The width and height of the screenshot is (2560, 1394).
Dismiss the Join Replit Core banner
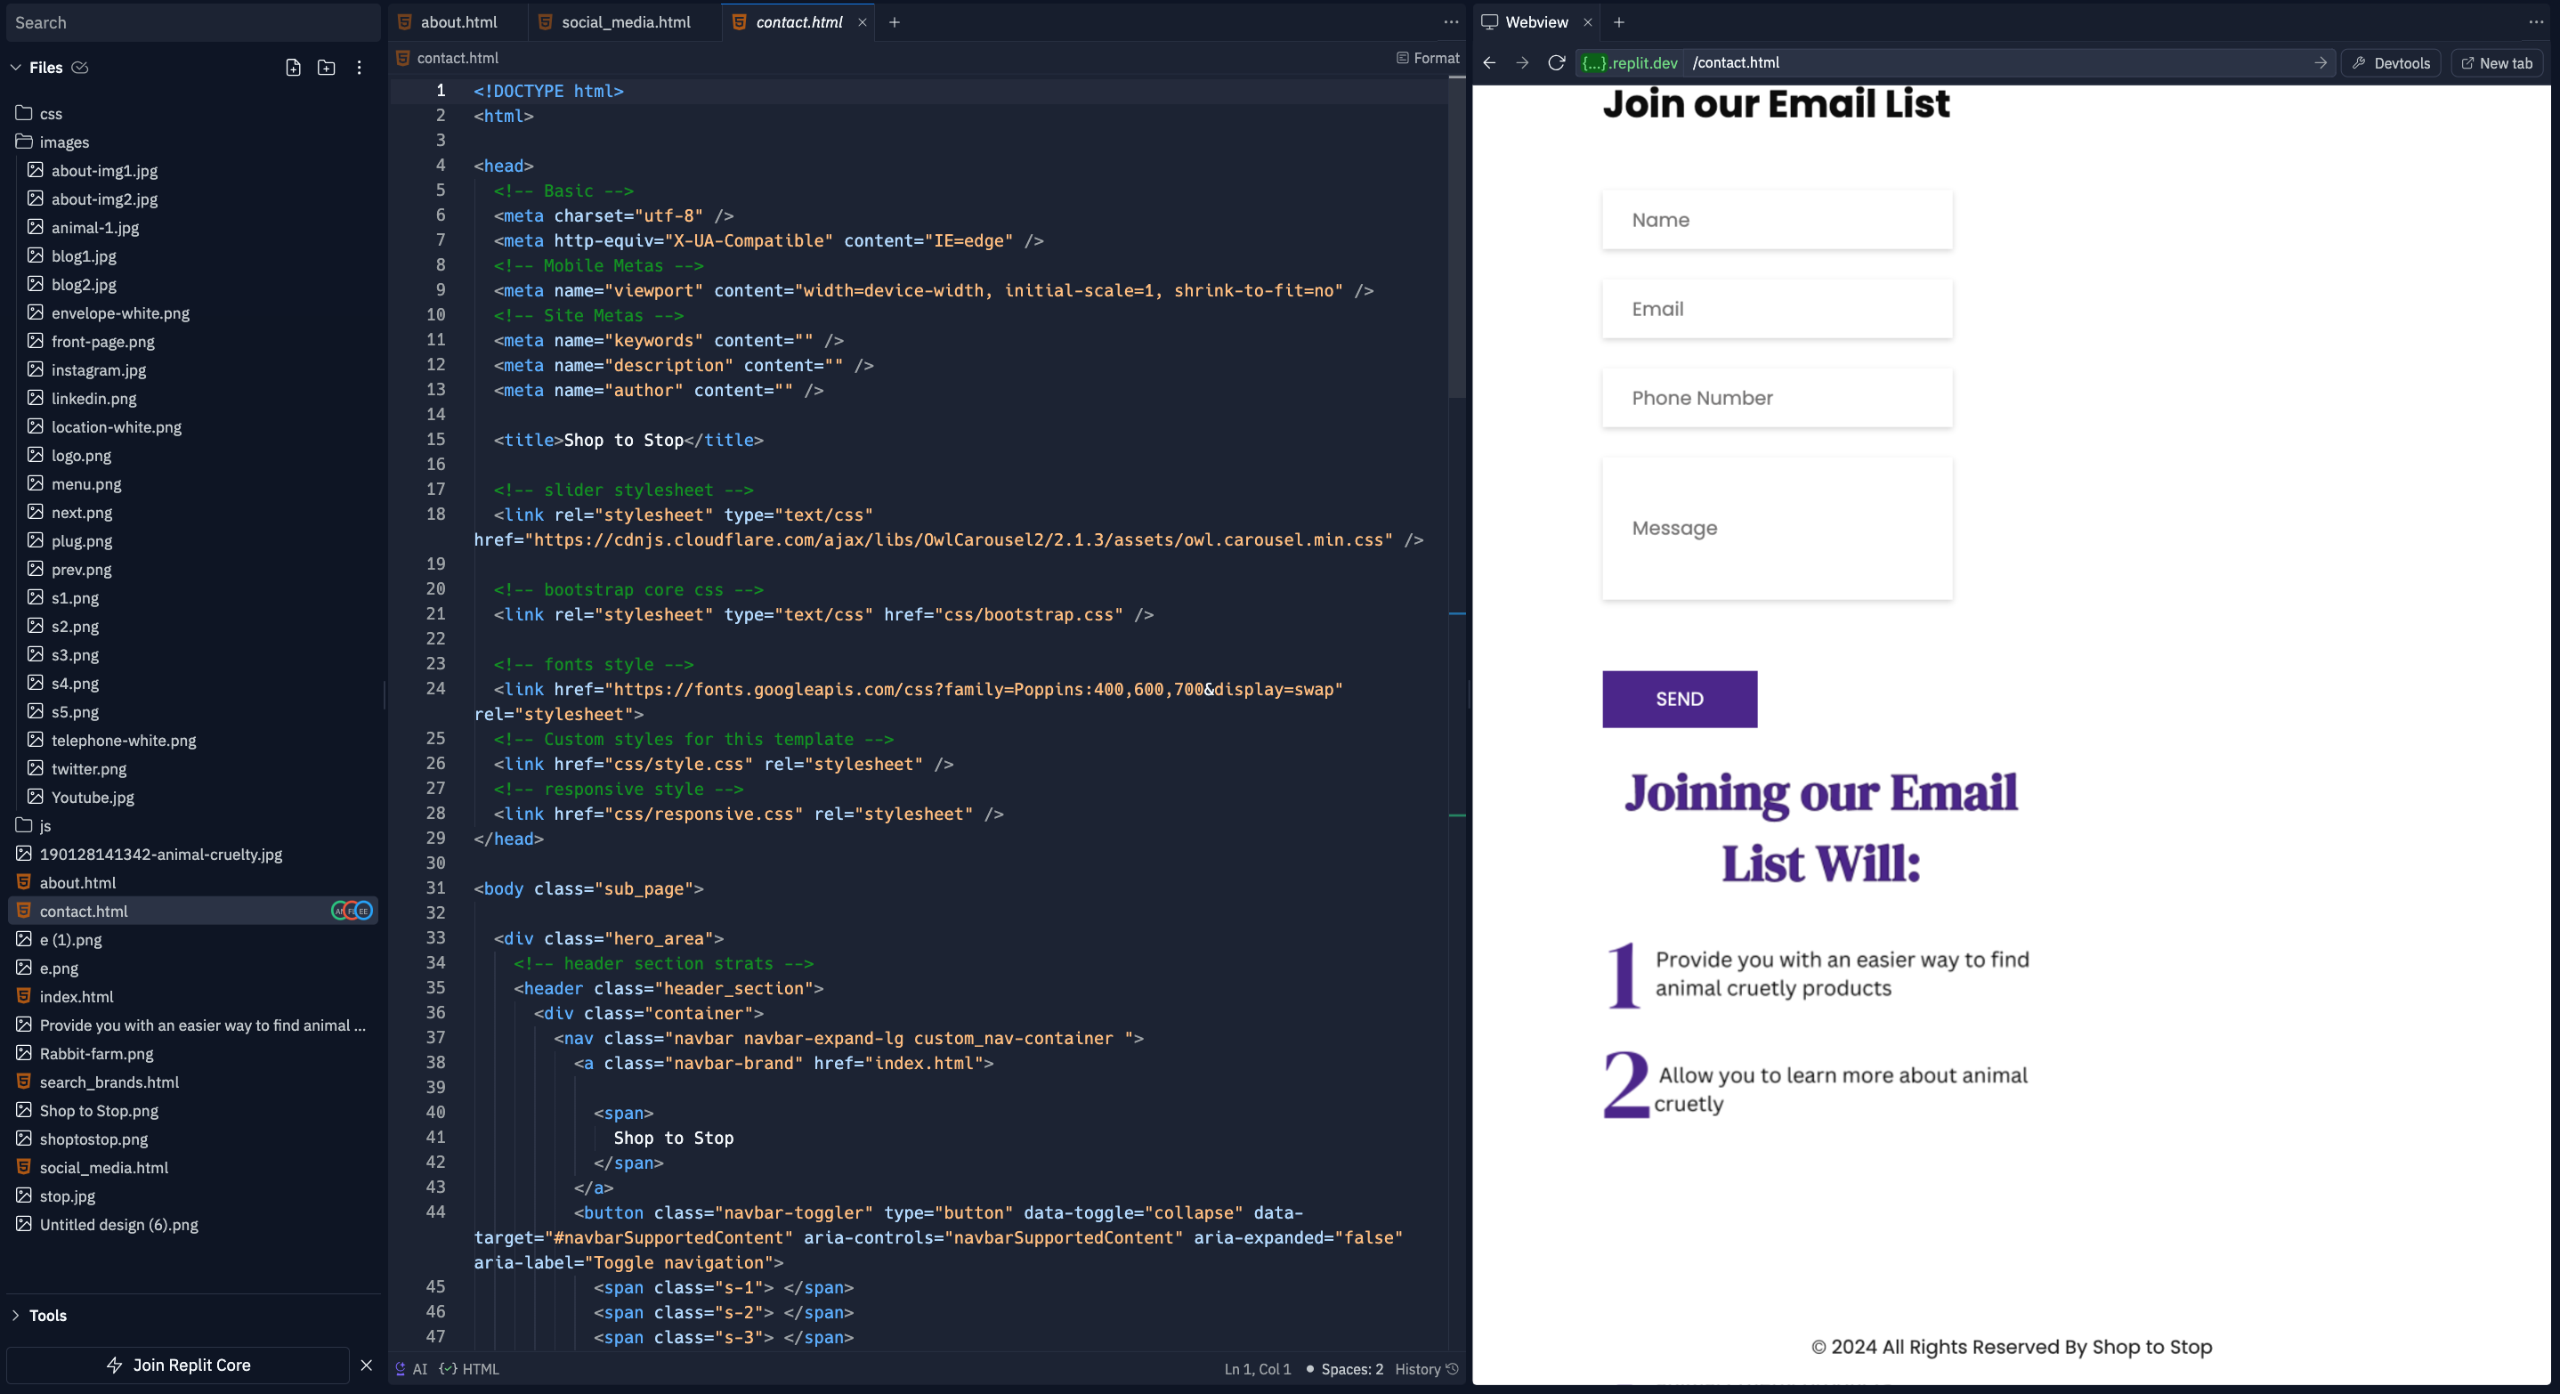(367, 1365)
